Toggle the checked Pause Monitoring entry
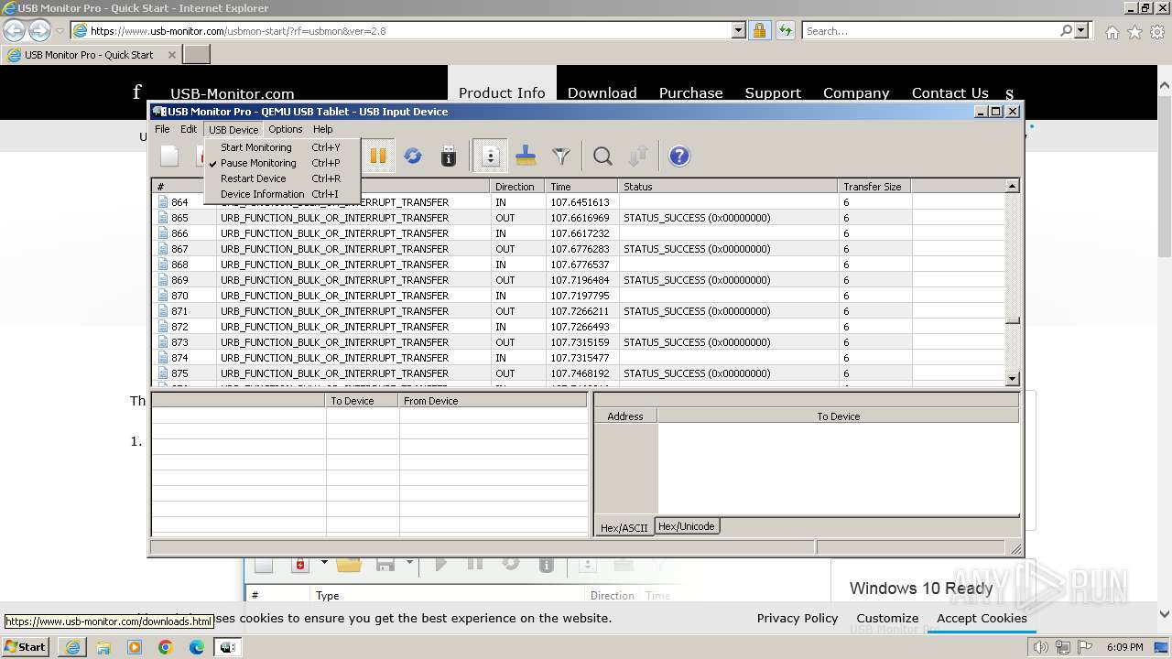The height and width of the screenshot is (659, 1172). [280, 163]
